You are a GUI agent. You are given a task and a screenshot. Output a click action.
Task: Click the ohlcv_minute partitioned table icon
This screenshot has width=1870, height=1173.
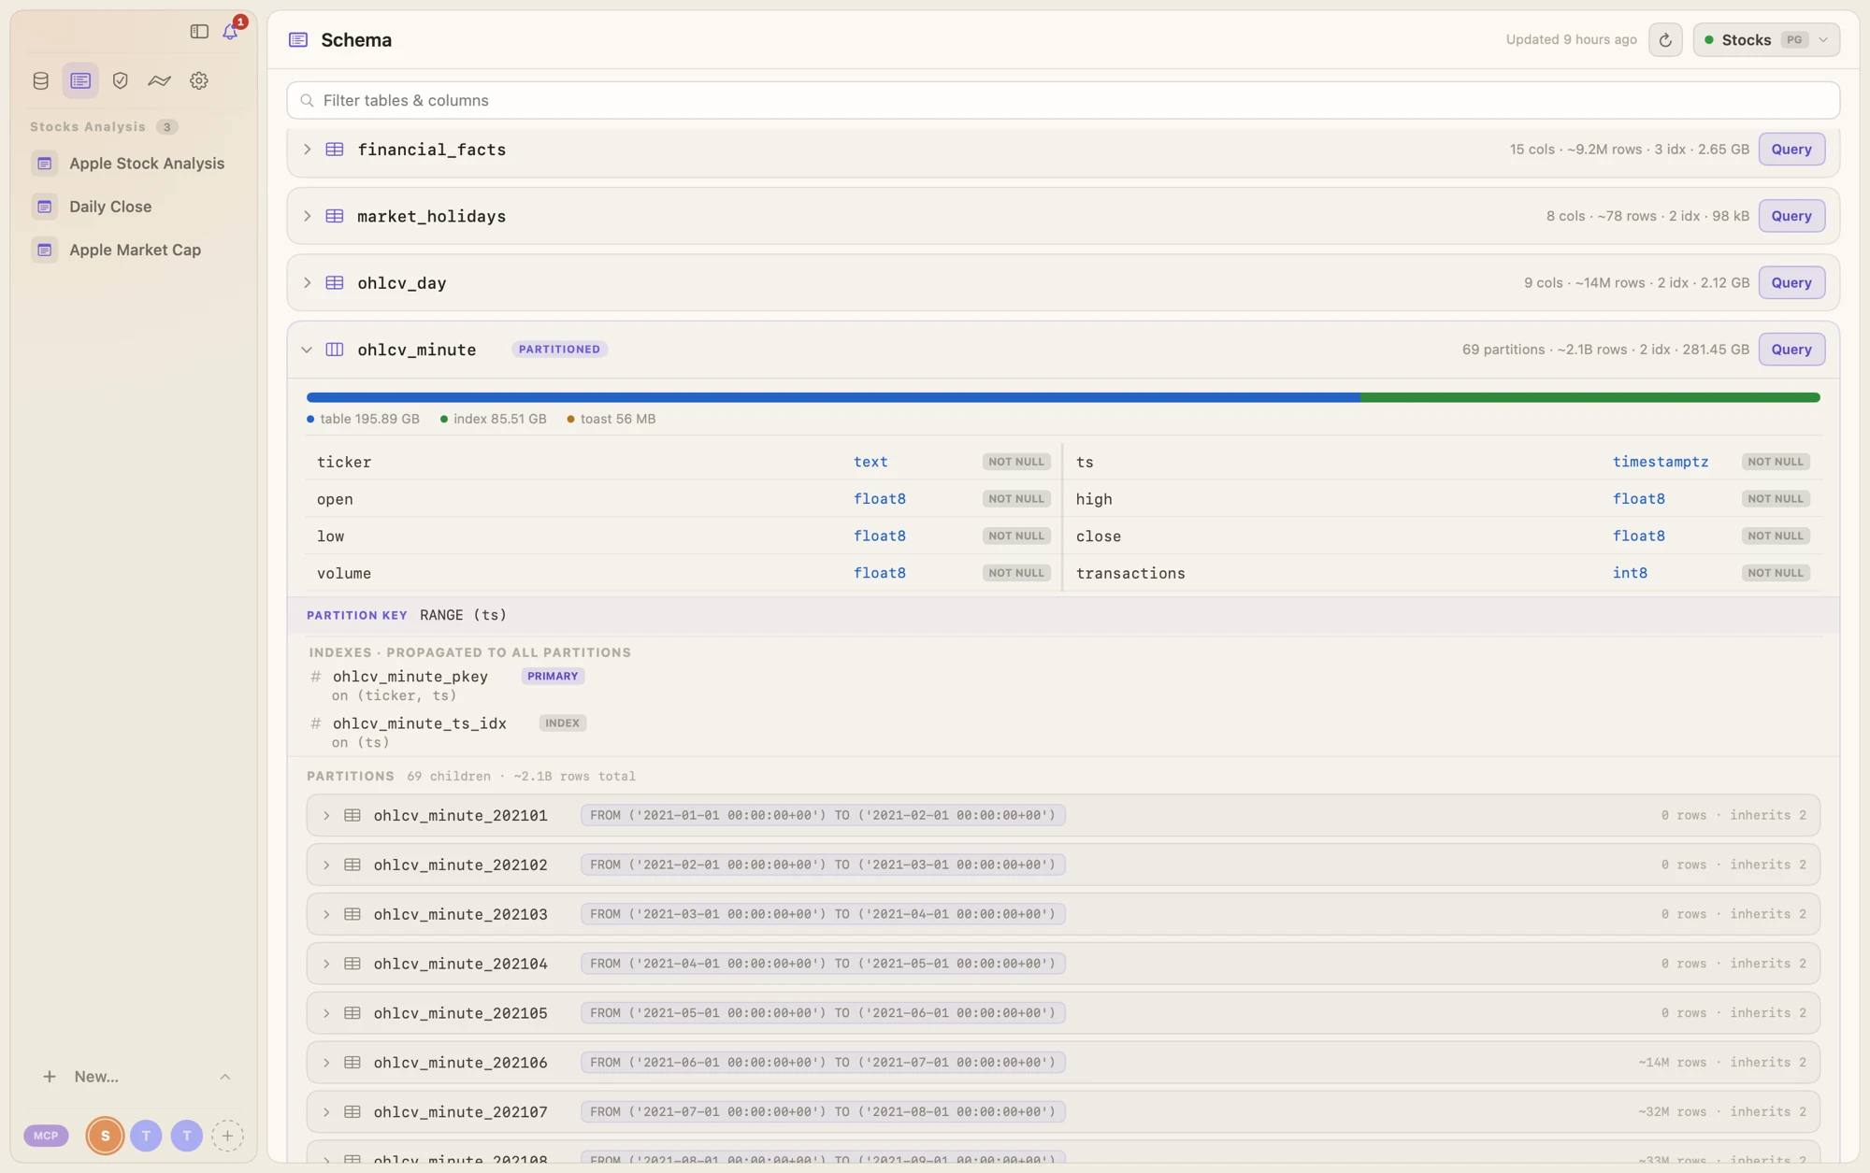[x=335, y=350]
